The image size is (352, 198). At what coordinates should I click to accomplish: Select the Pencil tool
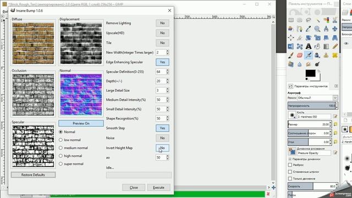335,46
